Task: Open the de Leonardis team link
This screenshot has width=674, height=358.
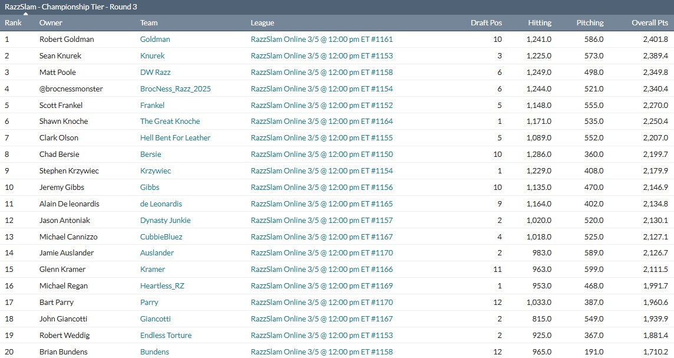Action: [161, 203]
